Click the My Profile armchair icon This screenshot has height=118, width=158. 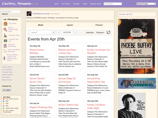[x=6, y=24]
